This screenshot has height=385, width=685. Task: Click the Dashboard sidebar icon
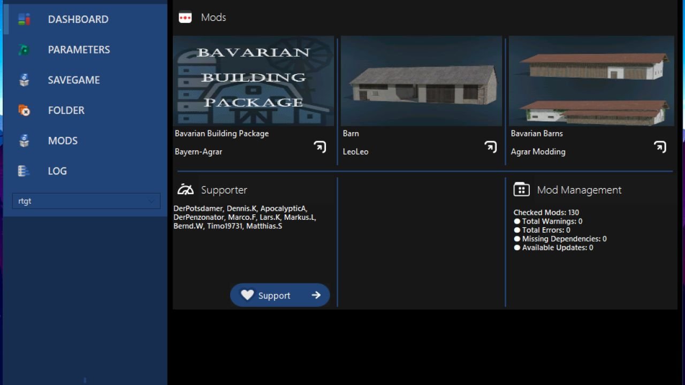[x=24, y=19]
